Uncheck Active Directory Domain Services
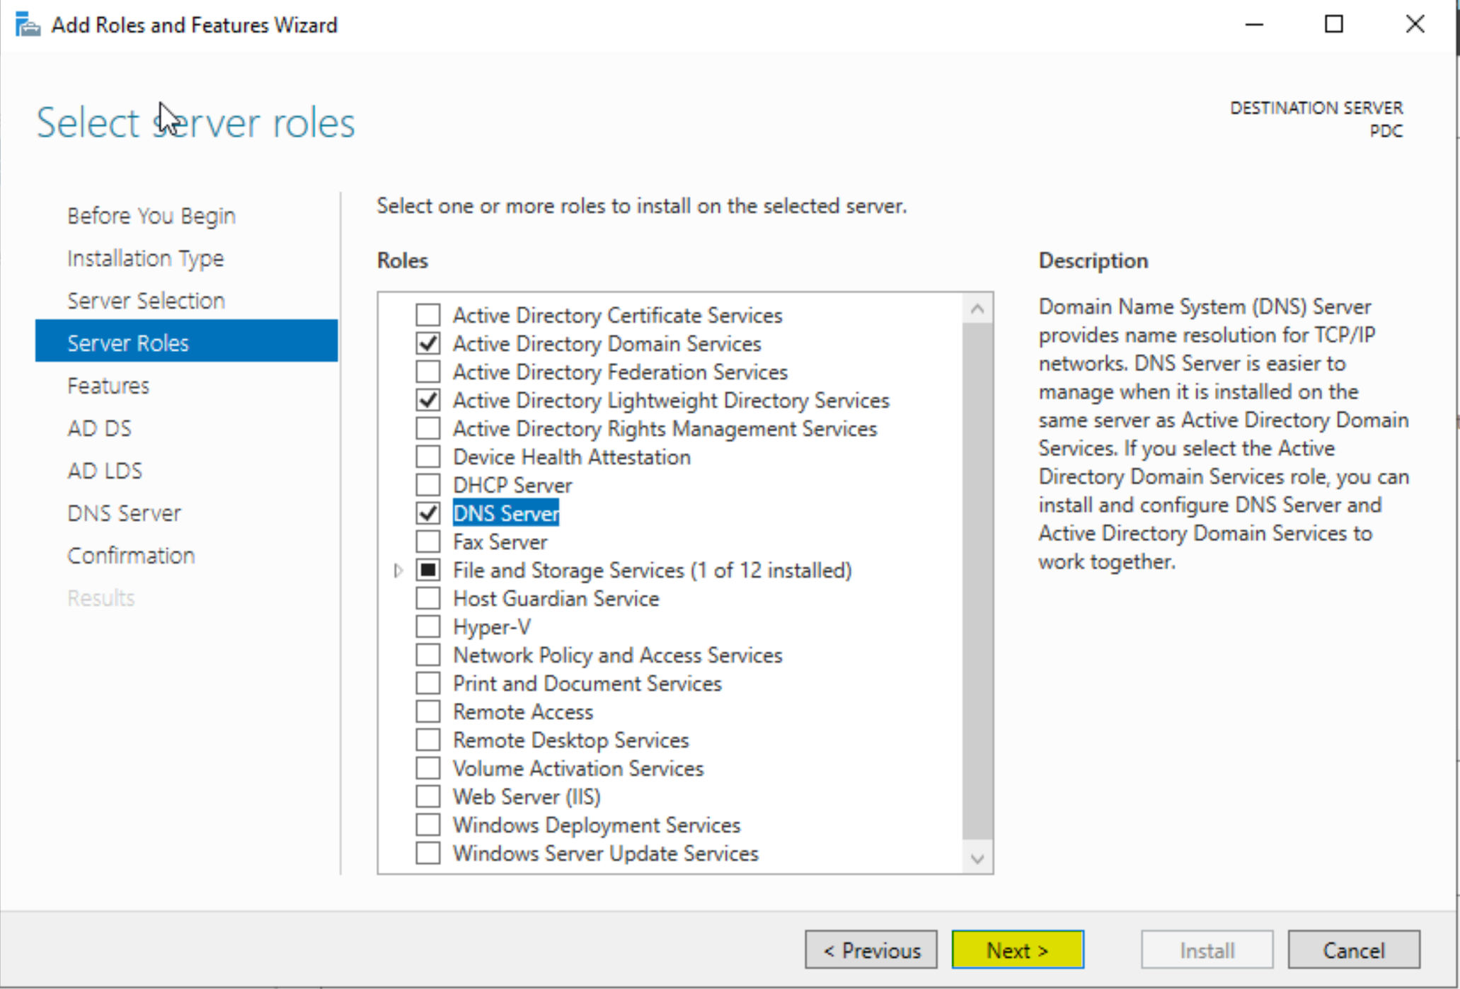The width and height of the screenshot is (1460, 989). coord(428,343)
